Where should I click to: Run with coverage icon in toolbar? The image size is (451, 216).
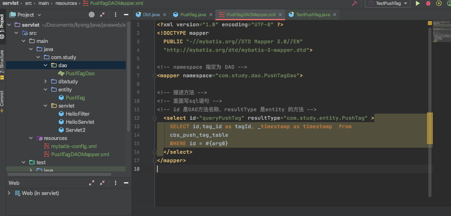(439, 4)
